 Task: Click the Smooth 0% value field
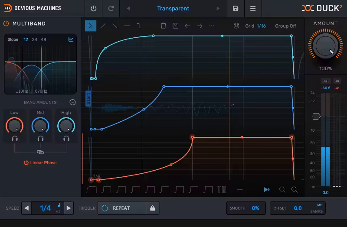click(255, 208)
